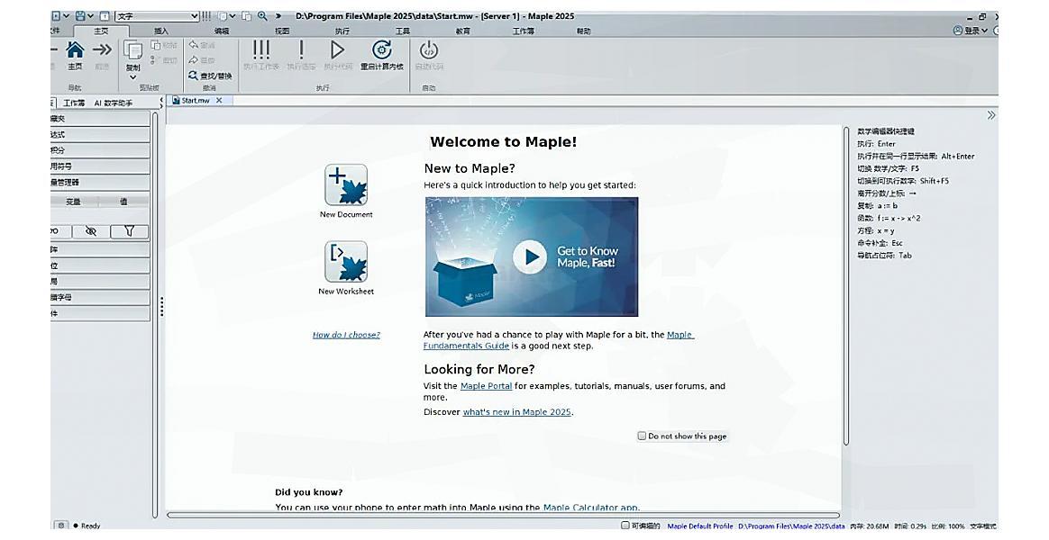The image size is (1049, 540).
Task: Open the 文字 style dropdown
Action: (195, 16)
